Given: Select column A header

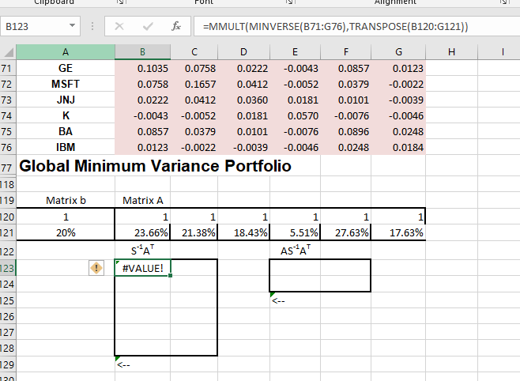Looking at the screenshot, I should (x=66, y=52).
